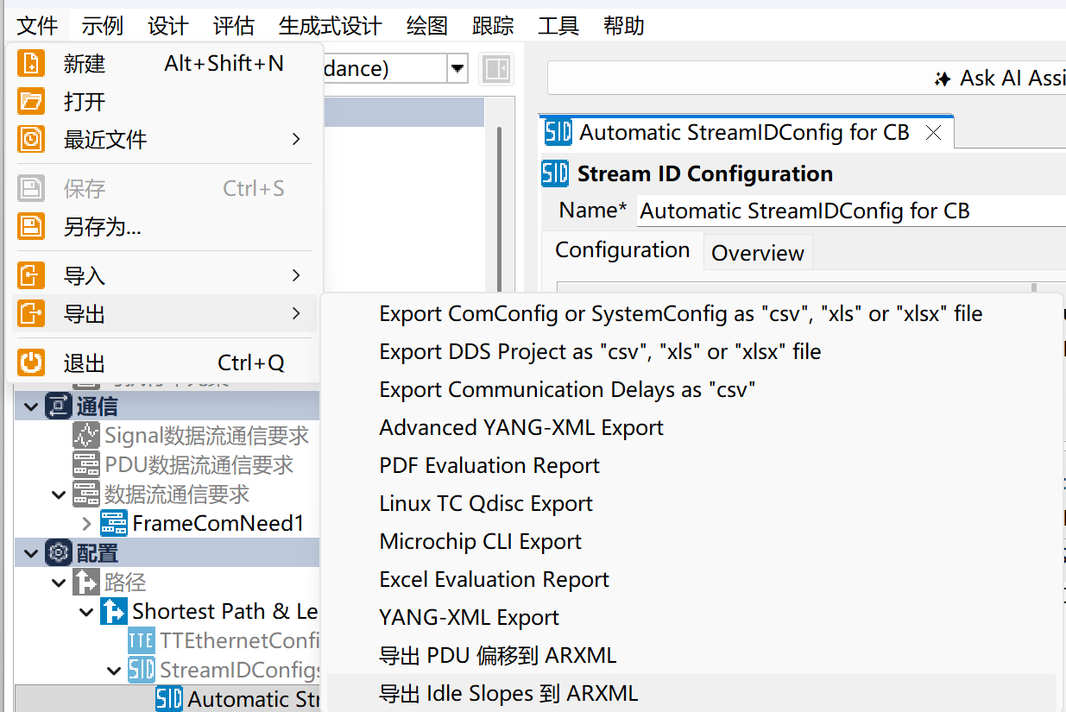Click the FrameComNeed1 node icon
The height and width of the screenshot is (712, 1066).
[114, 523]
